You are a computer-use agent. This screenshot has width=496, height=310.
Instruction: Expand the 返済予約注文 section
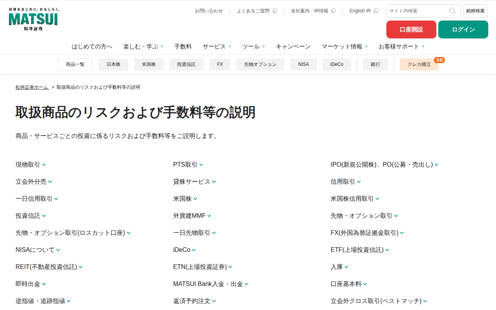point(195,301)
